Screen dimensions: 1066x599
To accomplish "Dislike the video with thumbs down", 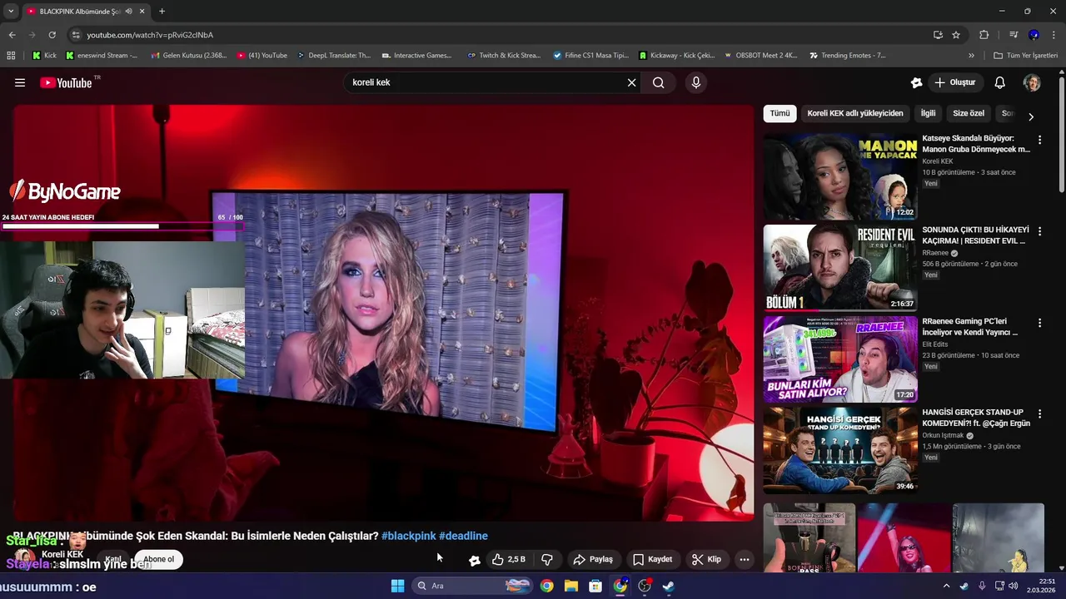I will pyautogui.click(x=547, y=559).
